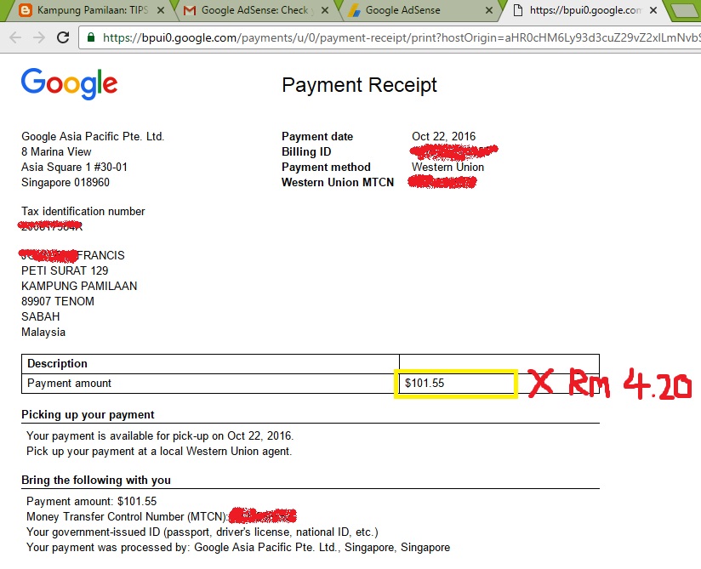The height and width of the screenshot is (569, 701).
Task: Select the line Payment amount: $101.55
Action: [x=92, y=501]
